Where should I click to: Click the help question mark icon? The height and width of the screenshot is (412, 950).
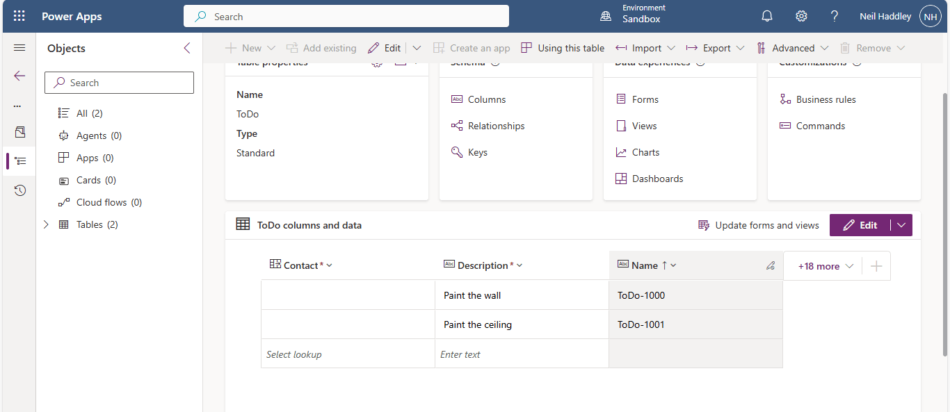click(835, 16)
